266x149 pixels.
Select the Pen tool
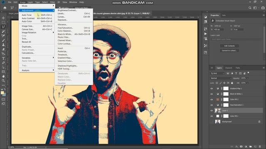3,63
